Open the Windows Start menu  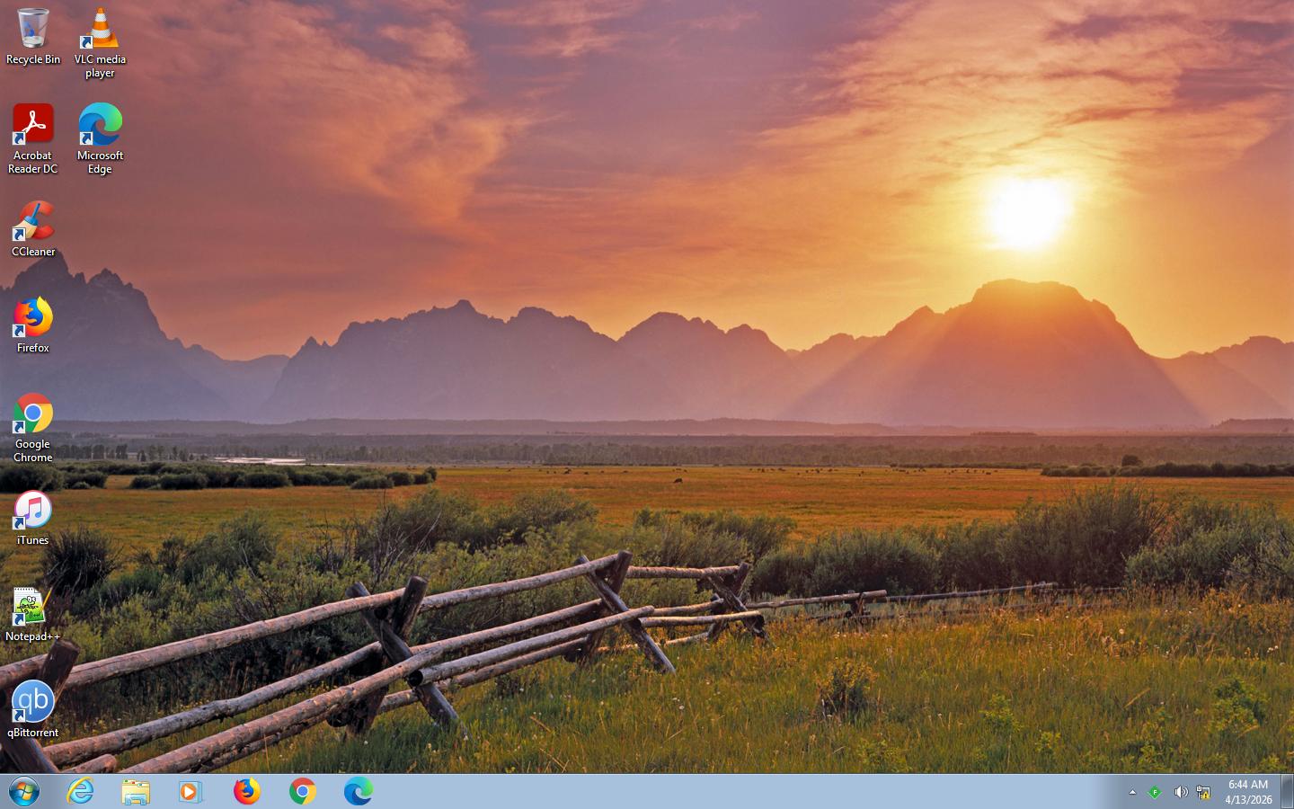pyautogui.click(x=24, y=792)
